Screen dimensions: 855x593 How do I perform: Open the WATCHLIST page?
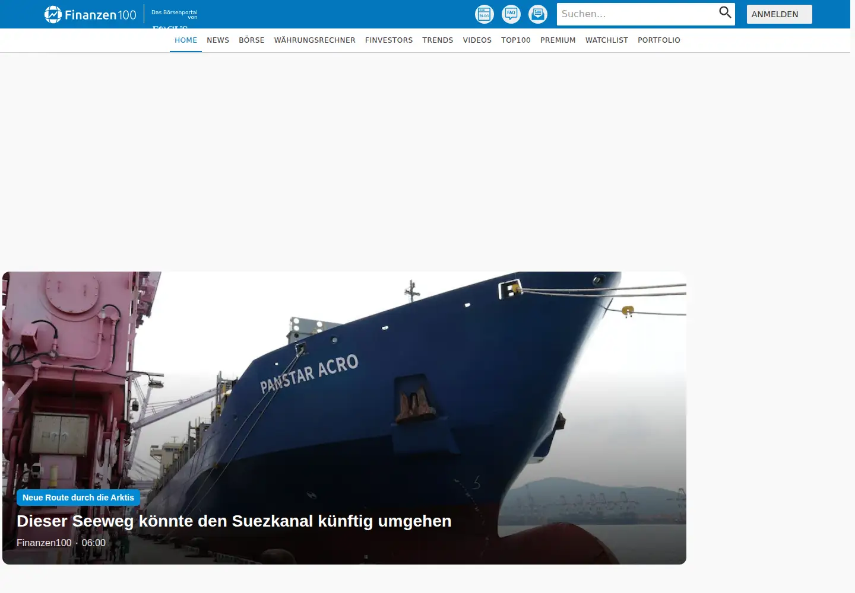pos(607,40)
